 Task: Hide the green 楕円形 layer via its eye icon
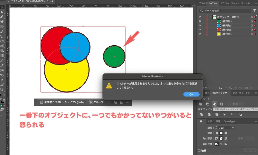200,21
